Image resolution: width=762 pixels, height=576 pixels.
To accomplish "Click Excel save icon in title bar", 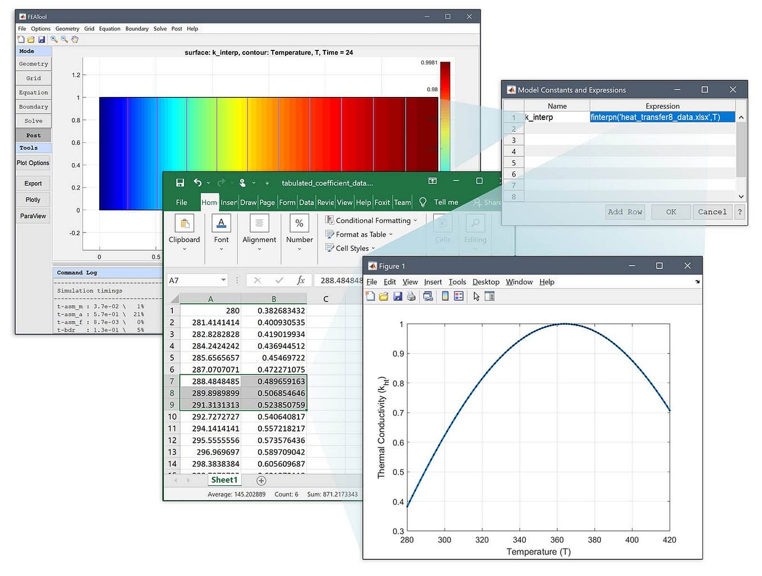I will [x=180, y=183].
